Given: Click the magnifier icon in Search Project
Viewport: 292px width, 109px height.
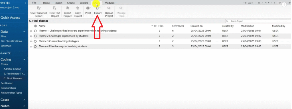Looking at the screenshot, I should pyautogui.click(x=227, y=21).
